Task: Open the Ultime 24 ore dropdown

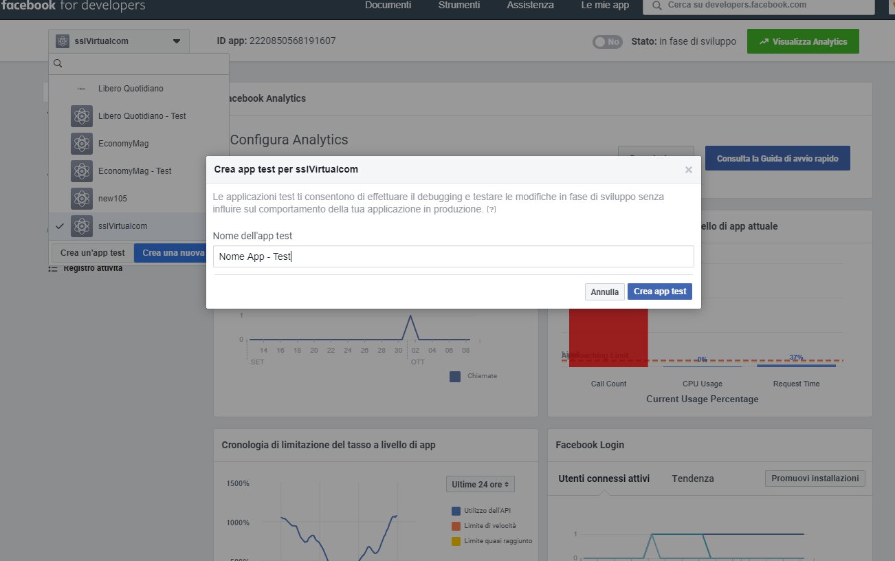Action: pos(480,484)
